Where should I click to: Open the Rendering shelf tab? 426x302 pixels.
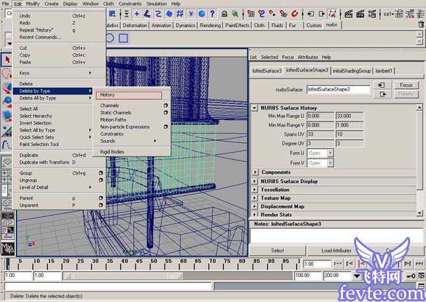(x=210, y=25)
